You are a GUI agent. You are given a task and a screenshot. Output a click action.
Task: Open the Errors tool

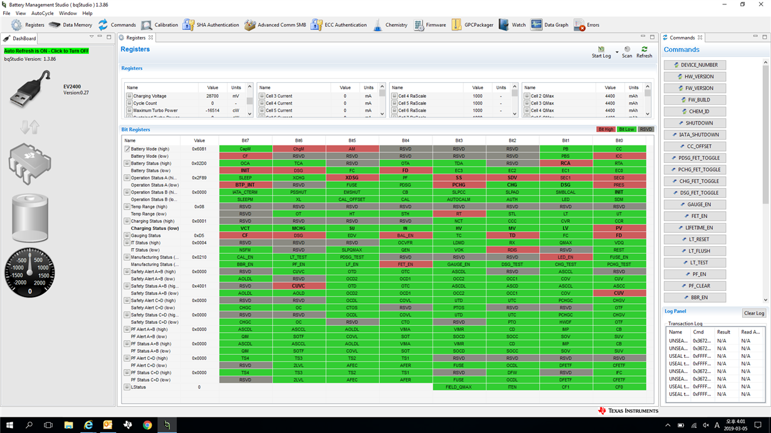click(x=586, y=25)
